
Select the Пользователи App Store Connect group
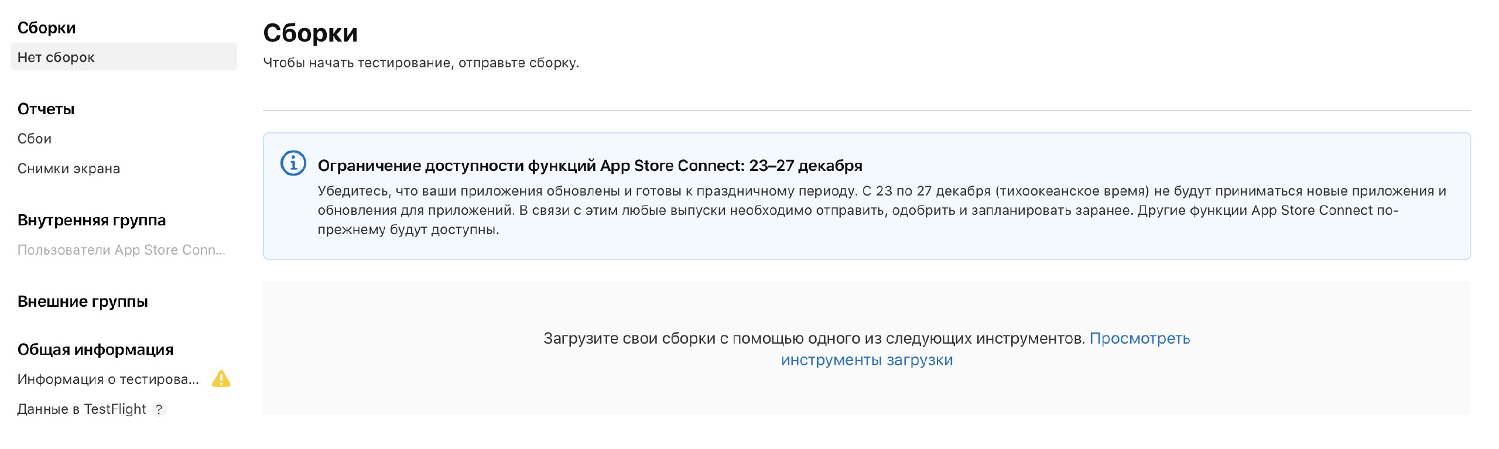click(121, 250)
